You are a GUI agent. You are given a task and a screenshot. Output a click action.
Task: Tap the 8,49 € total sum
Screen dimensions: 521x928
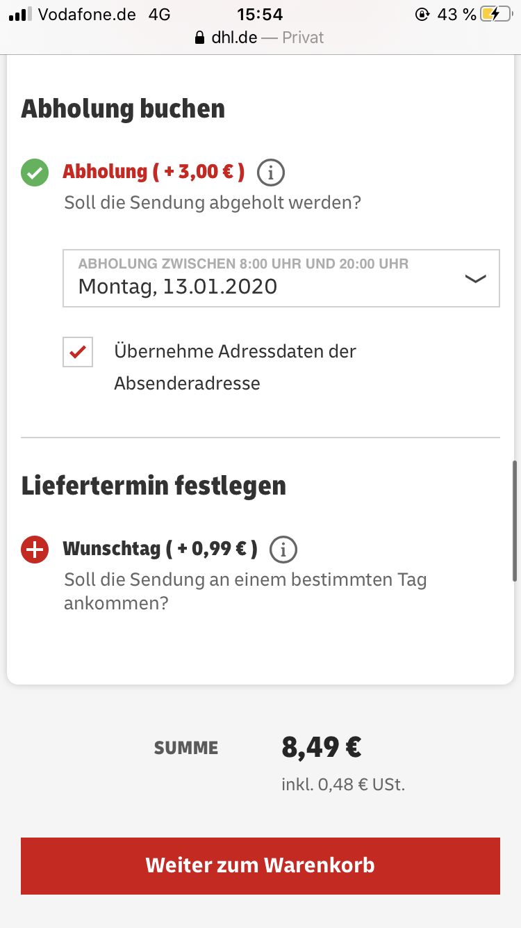321,748
